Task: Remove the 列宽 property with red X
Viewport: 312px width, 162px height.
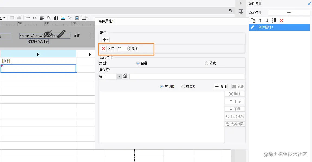Action: pyautogui.click(x=104, y=49)
